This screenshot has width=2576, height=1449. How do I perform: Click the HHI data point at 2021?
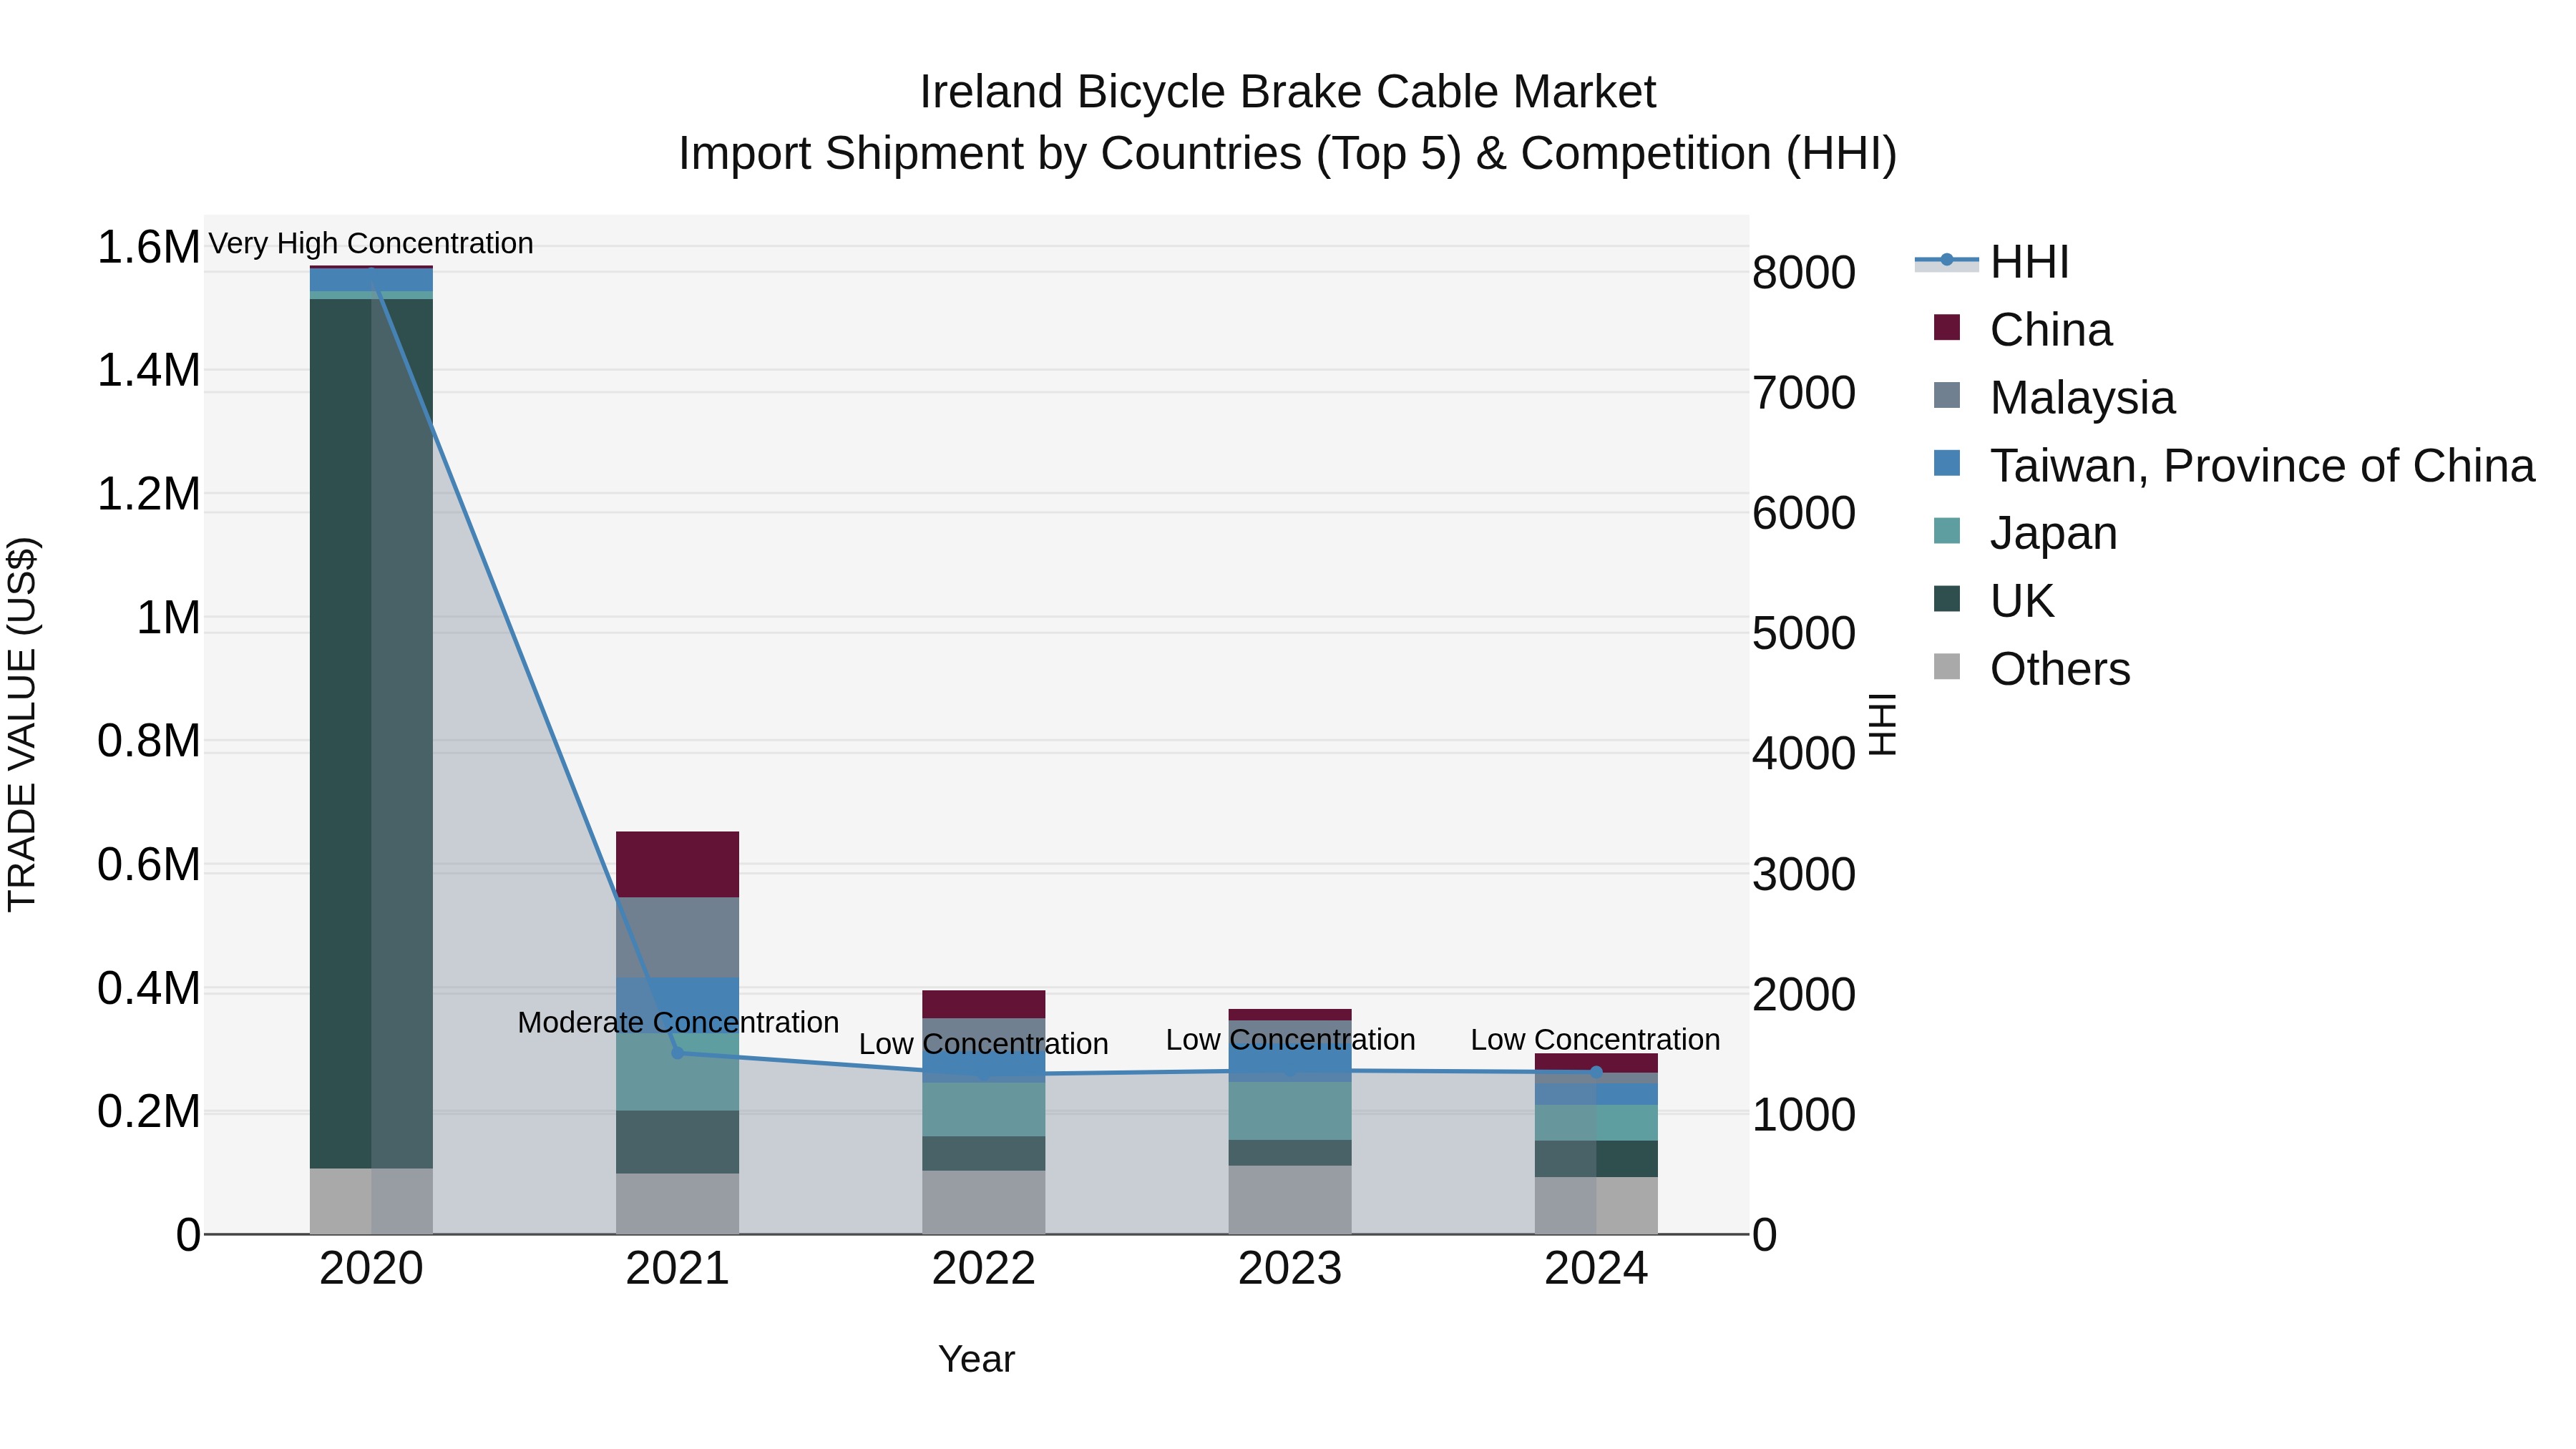pyautogui.click(x=677, y=1053)
